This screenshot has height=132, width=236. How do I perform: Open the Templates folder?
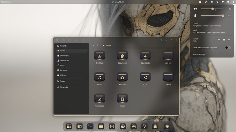pyautogui.click(x=100, y=99)
